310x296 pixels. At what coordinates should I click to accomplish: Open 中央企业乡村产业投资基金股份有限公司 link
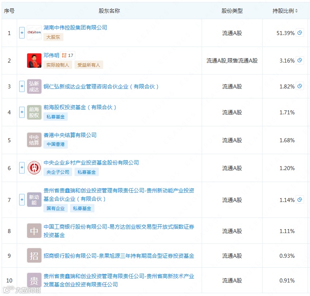coord(91,163)
